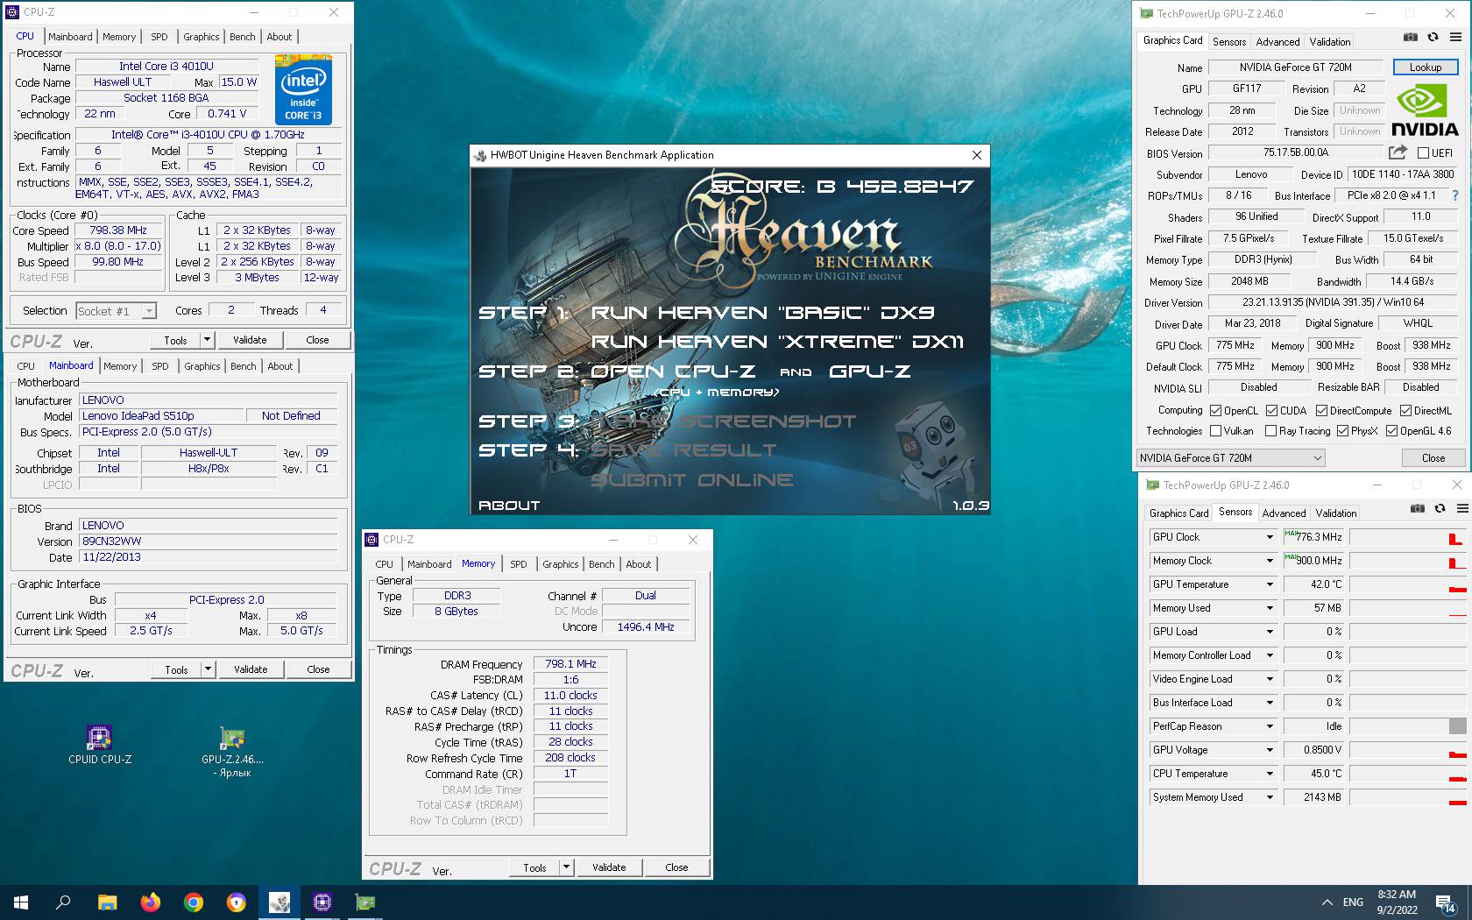Switch to the Heaven Benchmark taskbar item

(x=280, y=902)
